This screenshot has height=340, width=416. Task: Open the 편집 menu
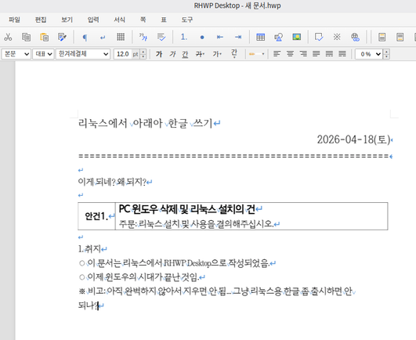[x=41, y=20]
